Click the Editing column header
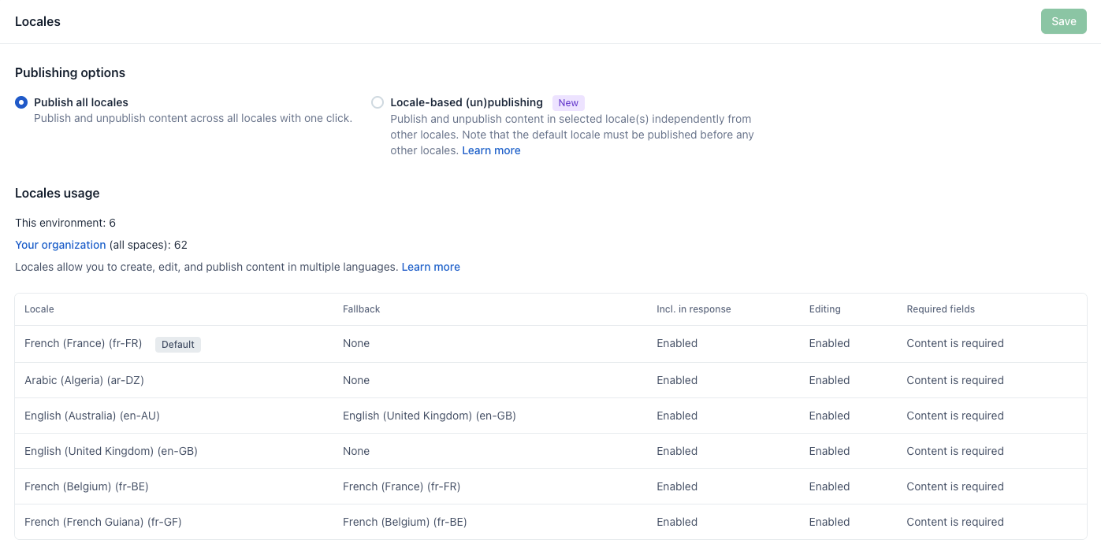 (824, 309)
